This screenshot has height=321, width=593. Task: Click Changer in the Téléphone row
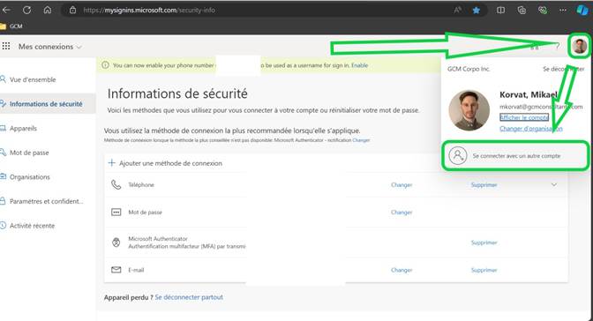[x=402, y=185]
